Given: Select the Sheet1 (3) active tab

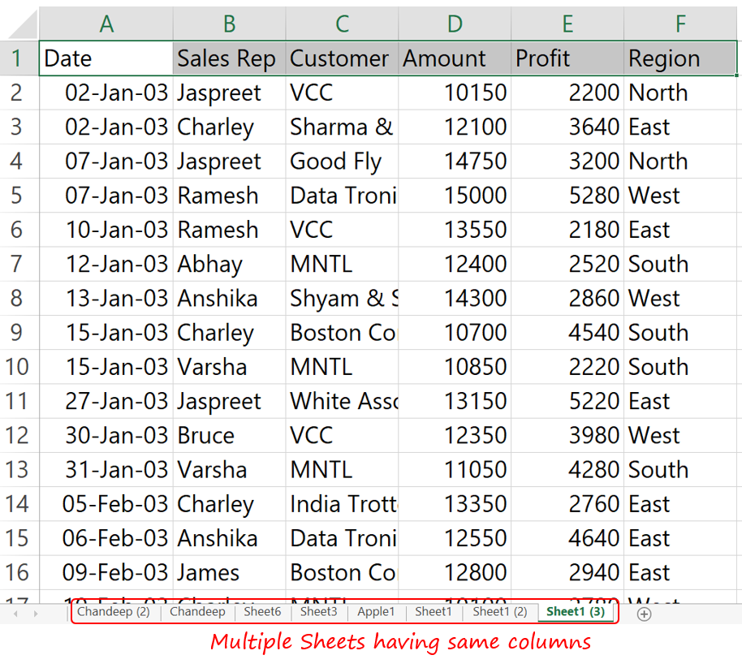Looking at the screenshot, I should pyautogui.click(x=575, y=612).
